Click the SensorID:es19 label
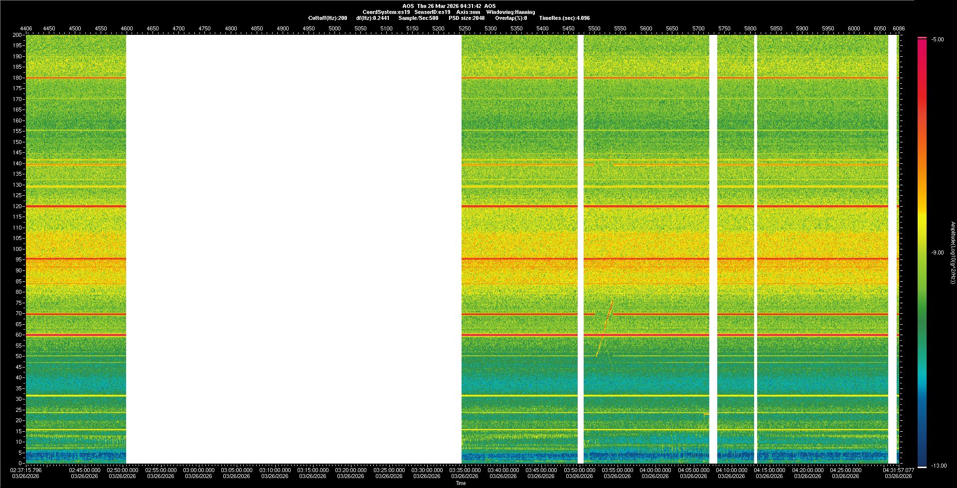Image resolution: width=957 pixels, height=488 pixels. pyautogui.click(x=432, y=12)
